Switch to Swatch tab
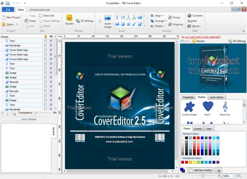 [x=198, y=129]
